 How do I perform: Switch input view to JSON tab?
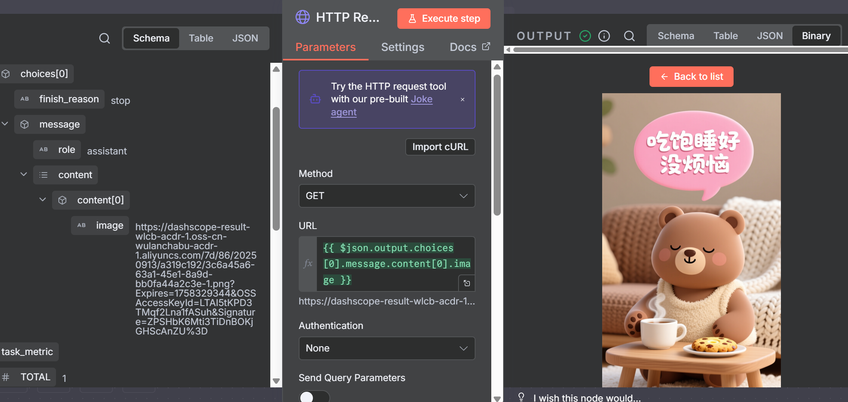[245, 38]
